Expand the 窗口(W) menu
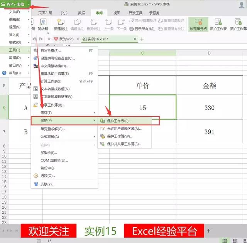The width and height of the screenshot is (247, 243). [x=15, y=65]
